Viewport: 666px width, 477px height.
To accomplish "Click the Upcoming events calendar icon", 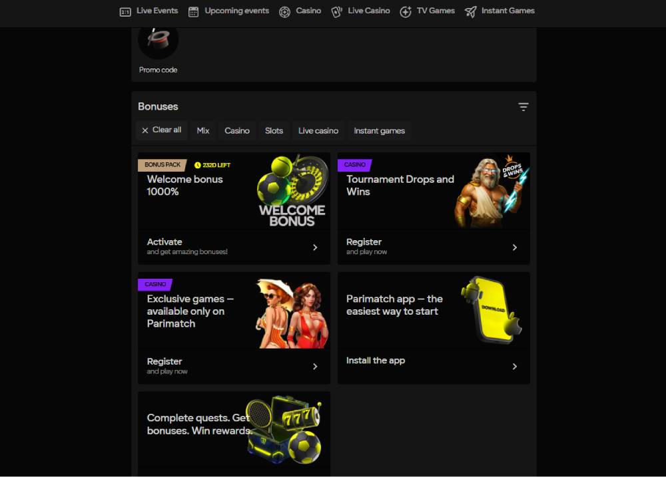I will point(194,11).
